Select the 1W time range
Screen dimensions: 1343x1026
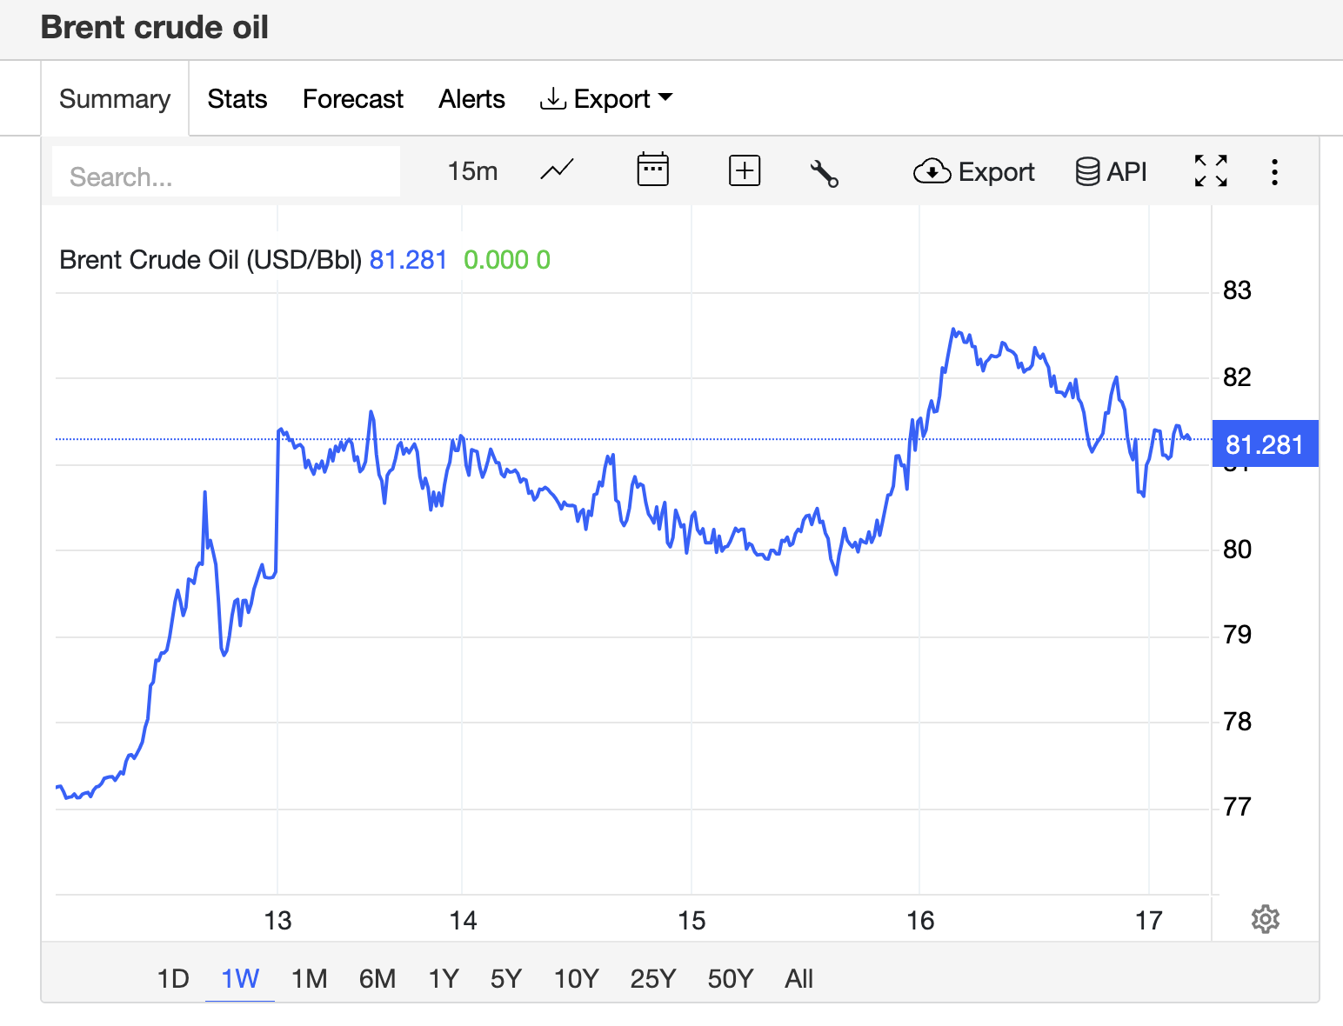click(x=240, y=979)
